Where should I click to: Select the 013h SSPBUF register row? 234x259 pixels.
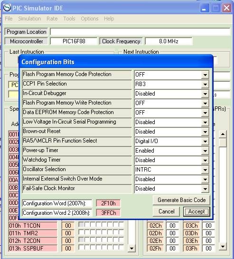point(33,248)
